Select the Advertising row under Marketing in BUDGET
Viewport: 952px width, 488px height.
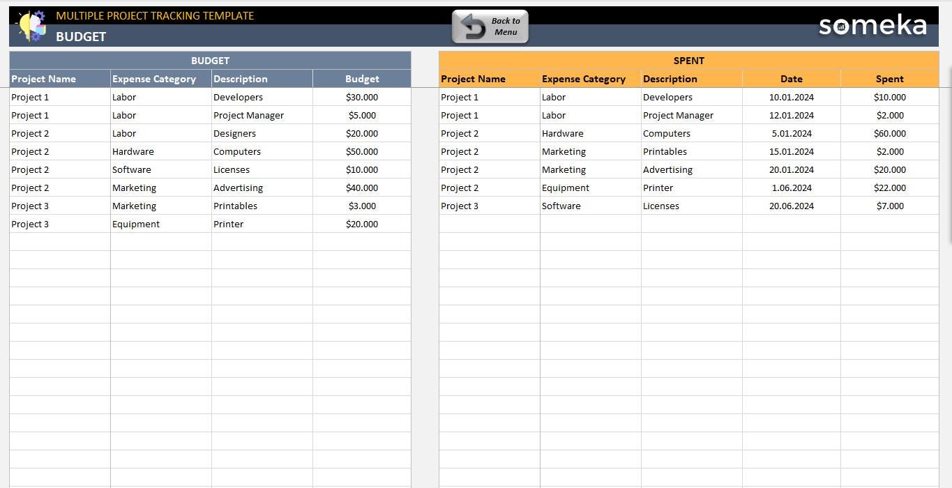click(238, 188)
